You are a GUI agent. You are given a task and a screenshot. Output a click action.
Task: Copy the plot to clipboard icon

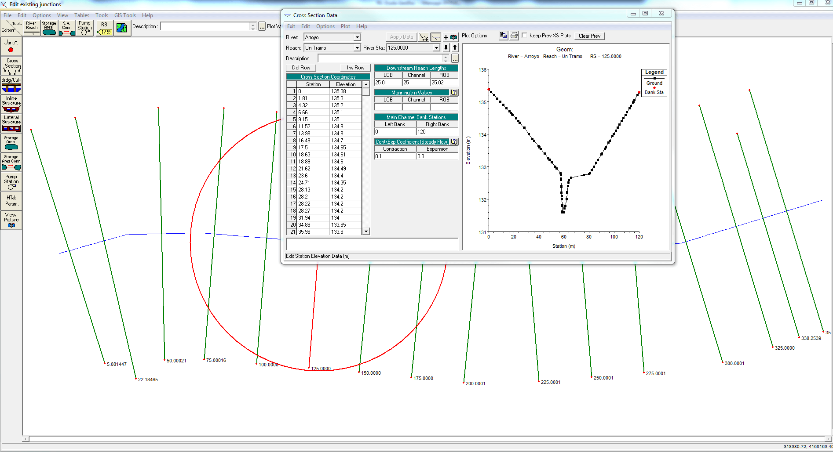tap(503, 36)
